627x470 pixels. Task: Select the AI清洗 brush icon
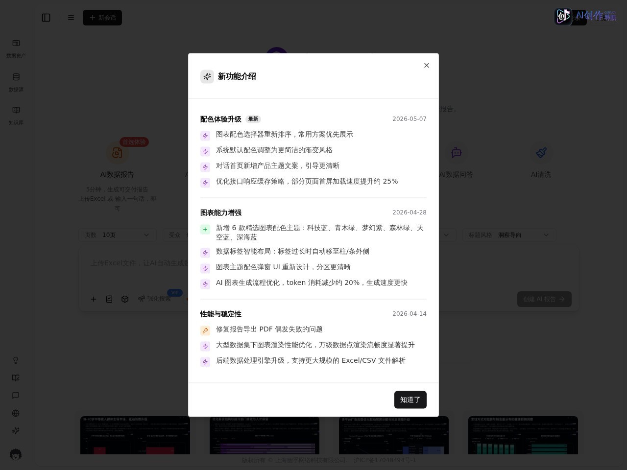pos(541,153)
